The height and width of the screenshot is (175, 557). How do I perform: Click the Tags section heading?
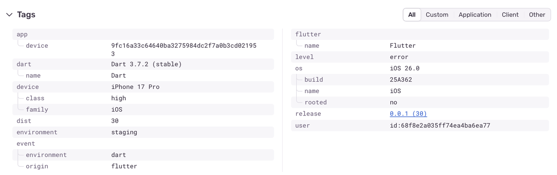(x=26, y=15)
